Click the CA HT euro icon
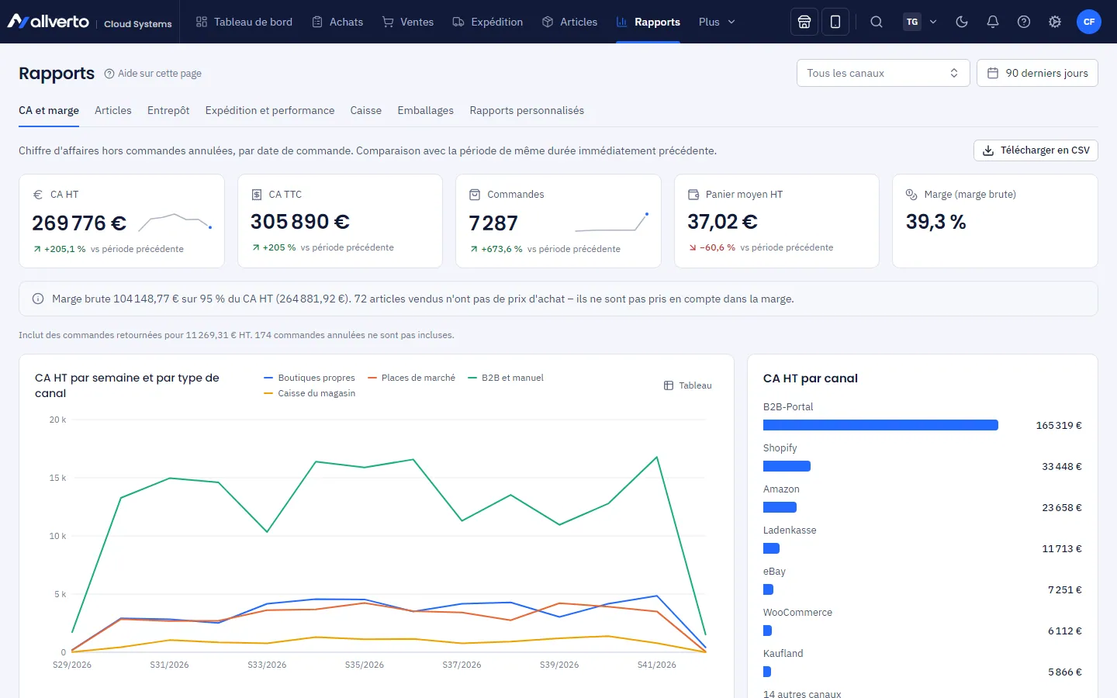1117x698 pixels. (38, 195)
